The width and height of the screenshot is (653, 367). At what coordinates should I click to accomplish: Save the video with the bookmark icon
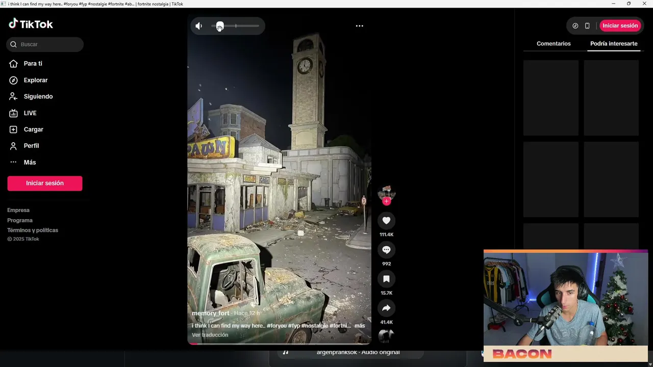[x=386, y=279]
